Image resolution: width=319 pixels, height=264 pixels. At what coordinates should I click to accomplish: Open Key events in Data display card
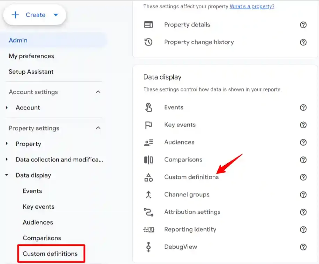click(180, 125)
